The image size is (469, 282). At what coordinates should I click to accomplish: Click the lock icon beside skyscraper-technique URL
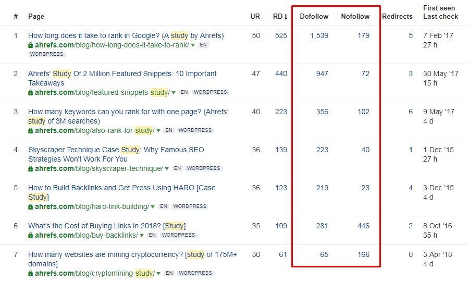click(31, 169)
